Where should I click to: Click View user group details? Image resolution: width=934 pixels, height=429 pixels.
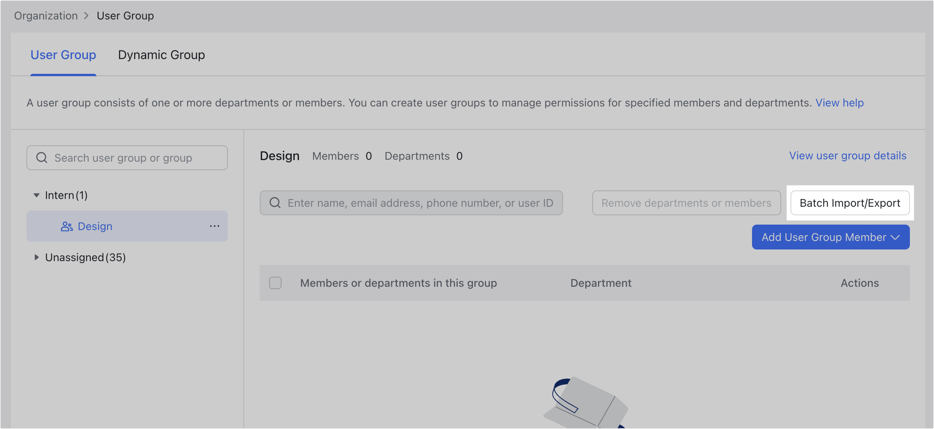(x=848, y=155)
